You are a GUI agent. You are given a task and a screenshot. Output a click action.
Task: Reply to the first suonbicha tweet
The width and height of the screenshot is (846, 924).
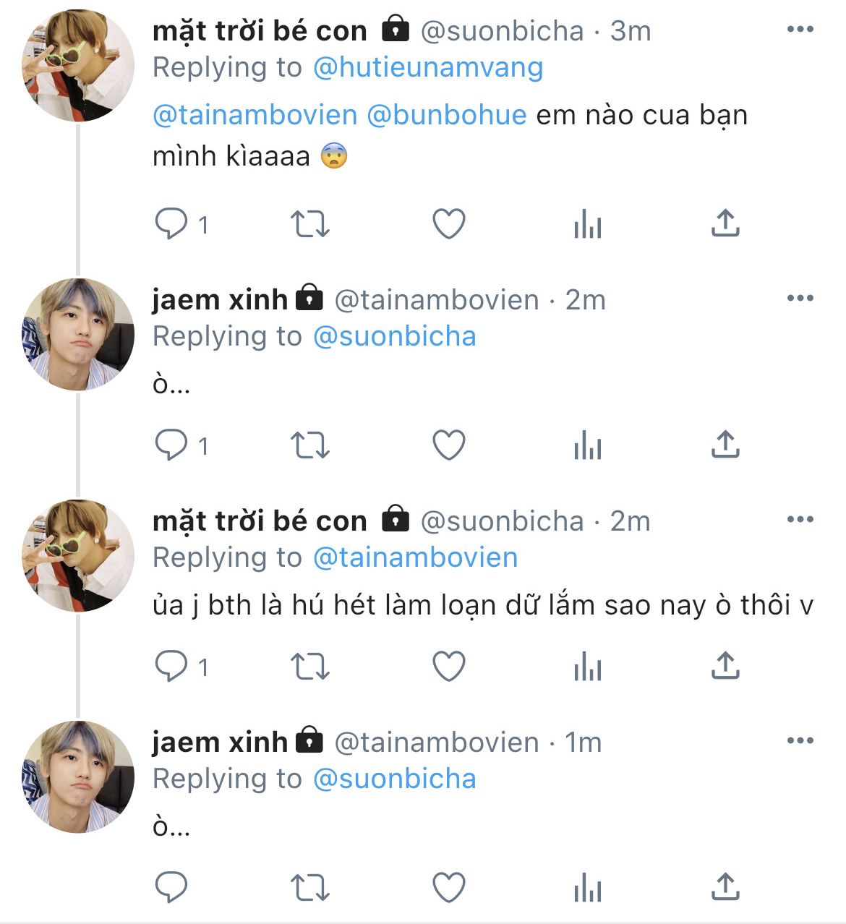coord(171,223)
